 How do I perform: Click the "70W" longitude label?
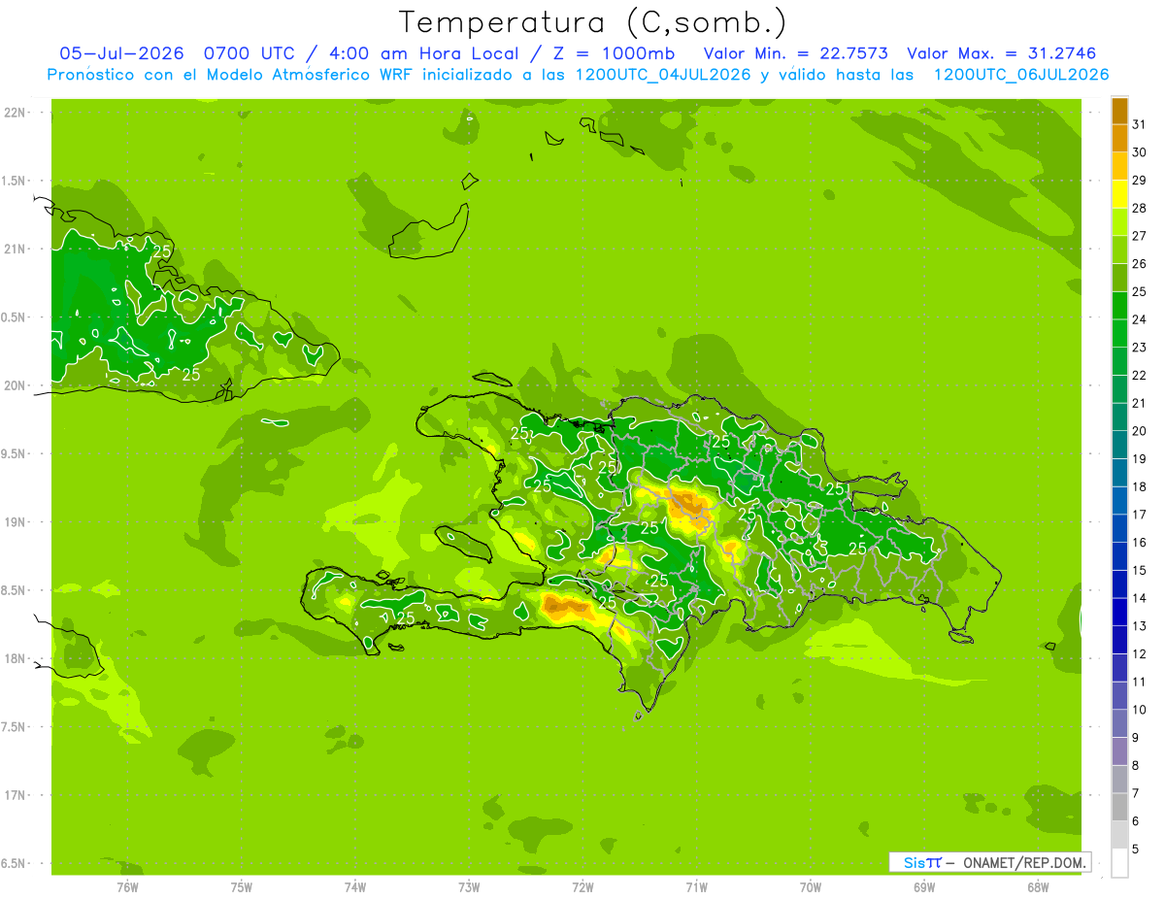tap(811, 886)
